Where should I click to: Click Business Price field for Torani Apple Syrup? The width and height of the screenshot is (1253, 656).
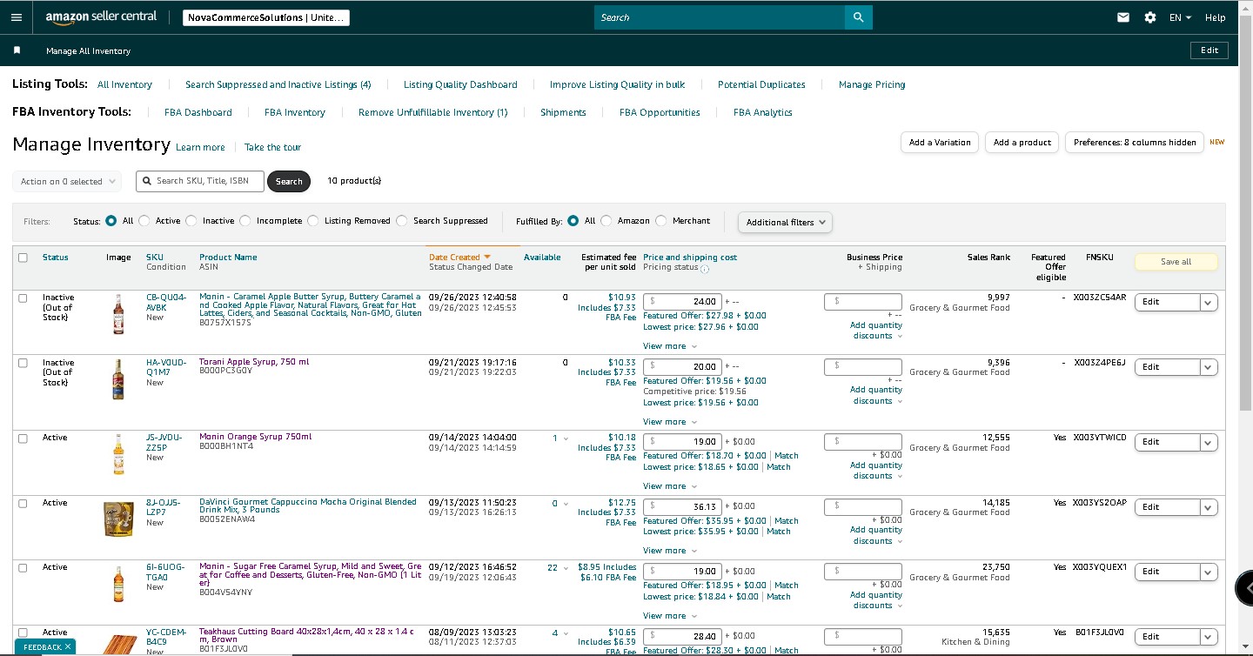[863, 367]
